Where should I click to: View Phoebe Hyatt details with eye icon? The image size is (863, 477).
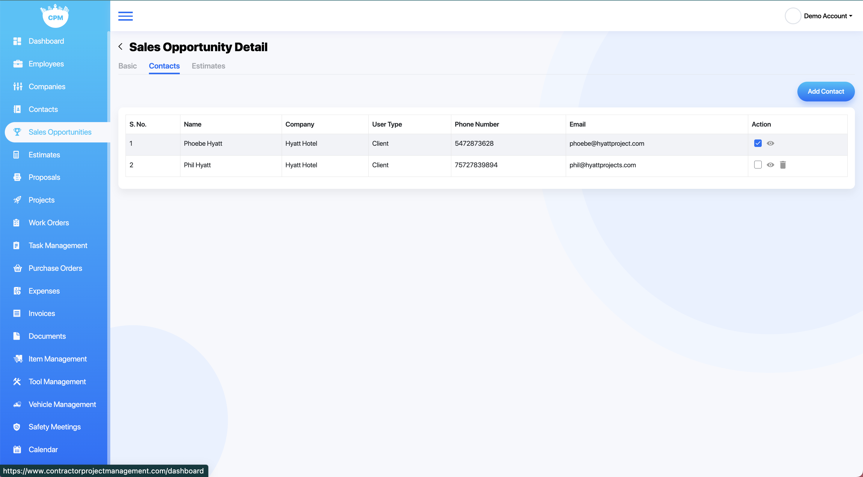(x=770, y=143)
